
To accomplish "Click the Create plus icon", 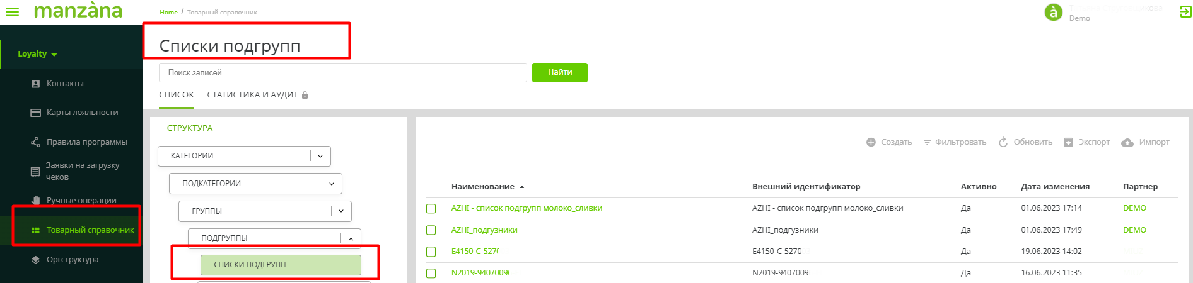I will coord(871,142).
